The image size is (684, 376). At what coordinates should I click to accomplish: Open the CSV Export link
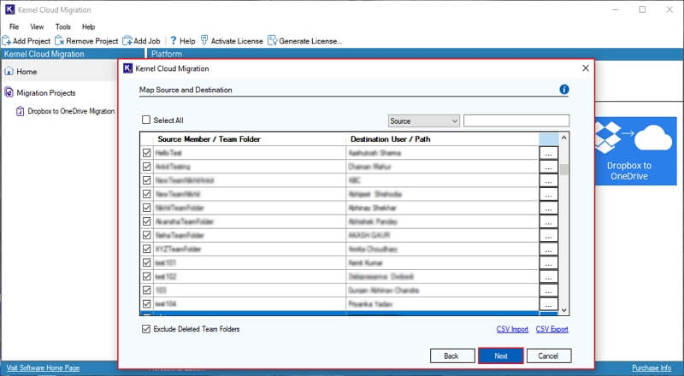(551, 329)
